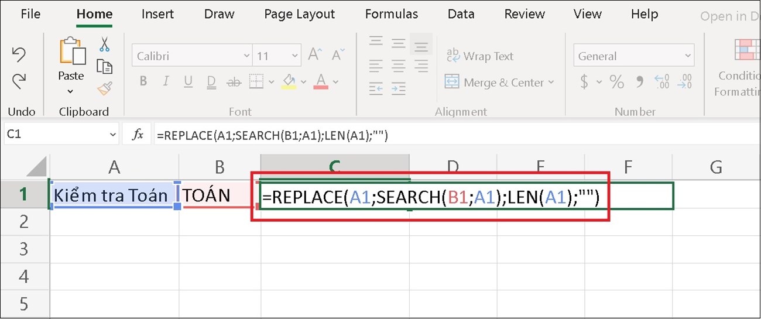Screen dimensions: 761x319
Task: Apply the Percent Style format
Action: tap(617, 81)
